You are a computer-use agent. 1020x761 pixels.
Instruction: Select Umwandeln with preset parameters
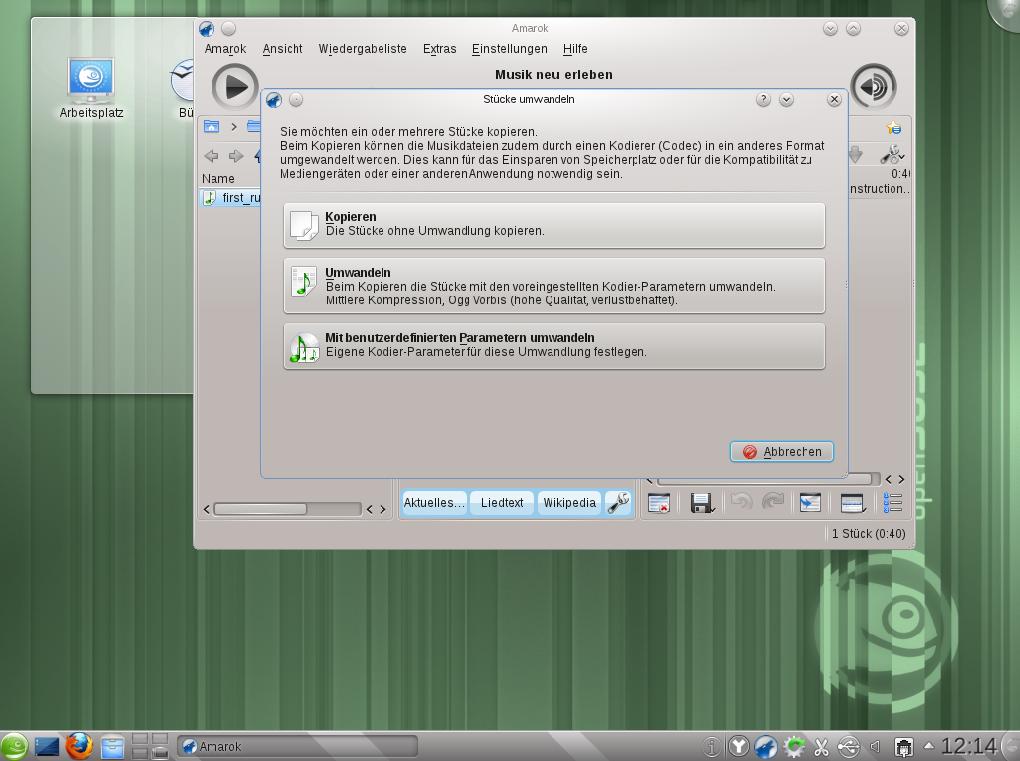pos(553,286)
